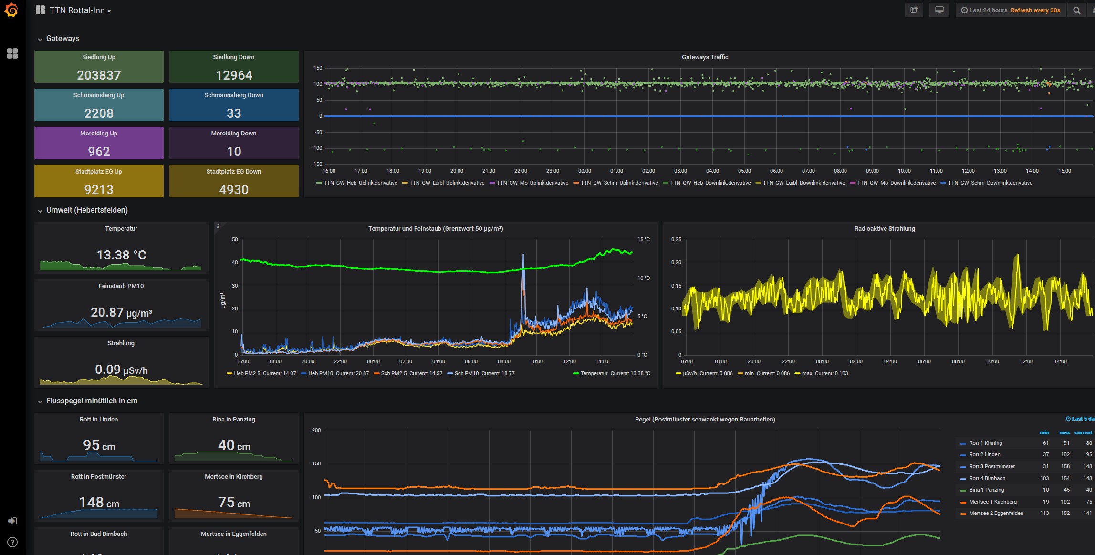Click the dashboard grid icon beside TTN Rottal-Inn
1095x555 pixels.
40,10
